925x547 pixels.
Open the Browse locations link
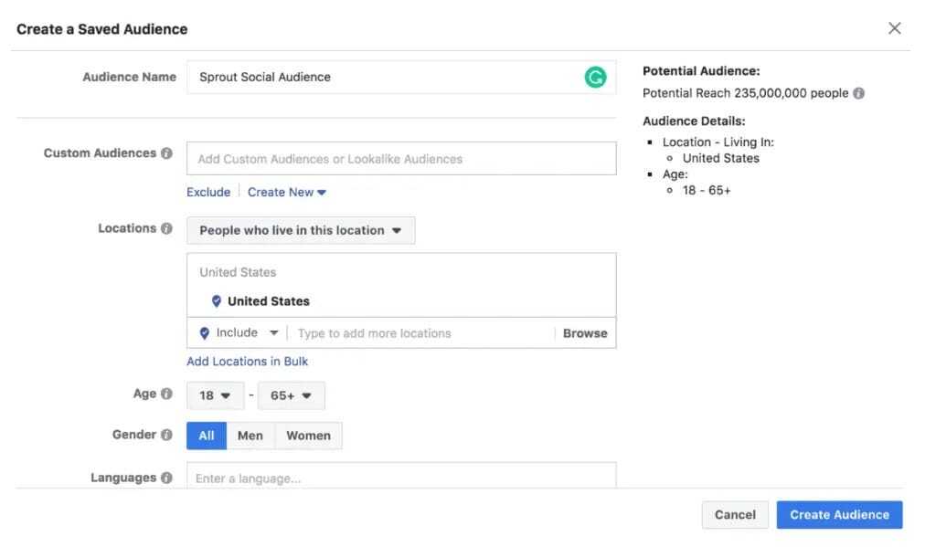[584, 332]
